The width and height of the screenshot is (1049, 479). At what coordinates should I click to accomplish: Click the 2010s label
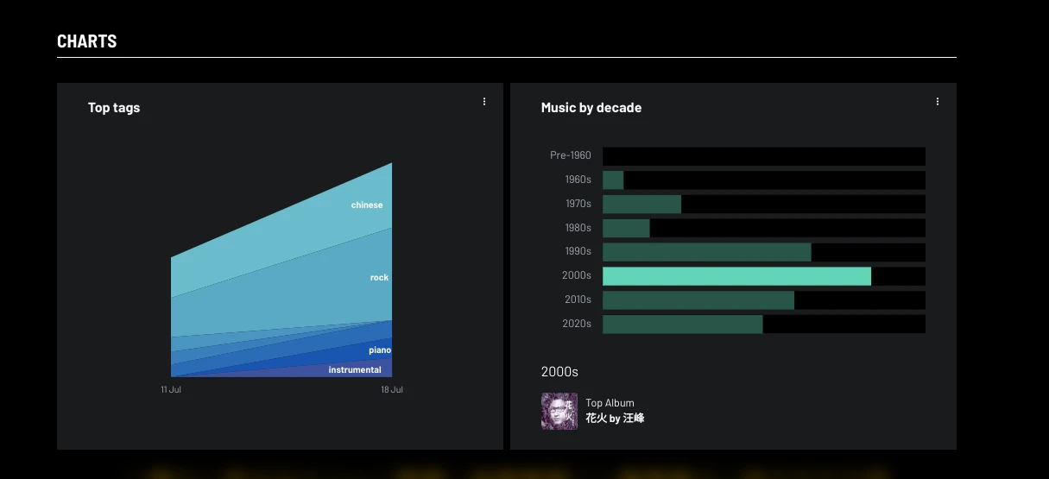(578, 299)
